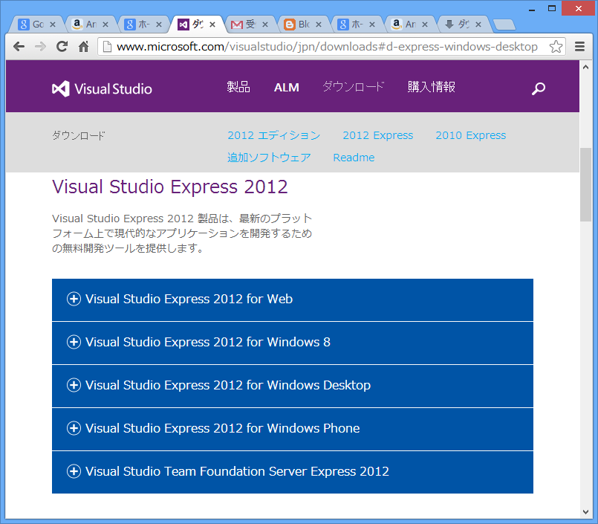Close the last download-arrow tab
The image size is (598, 524).
pyautogui.click(x=478, y=25)
